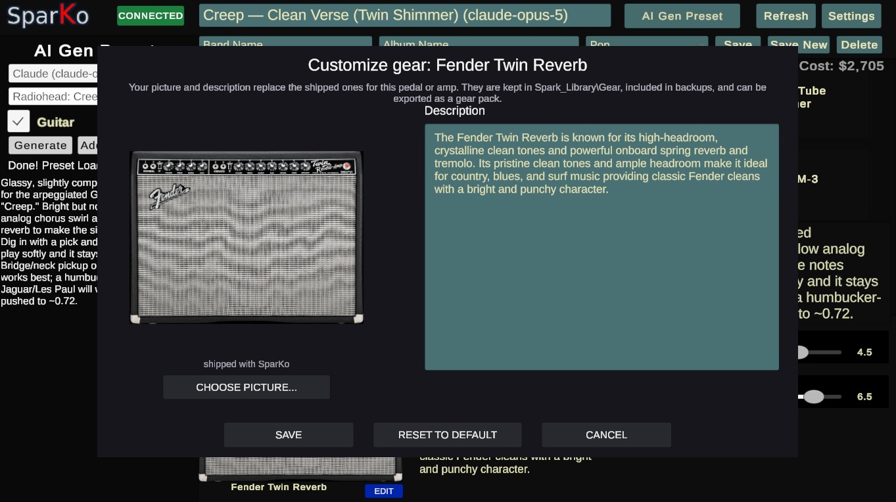The width and height of the screenshot is (896, 502).
Task: Click the Album Name field
Action: coord(479,43)
